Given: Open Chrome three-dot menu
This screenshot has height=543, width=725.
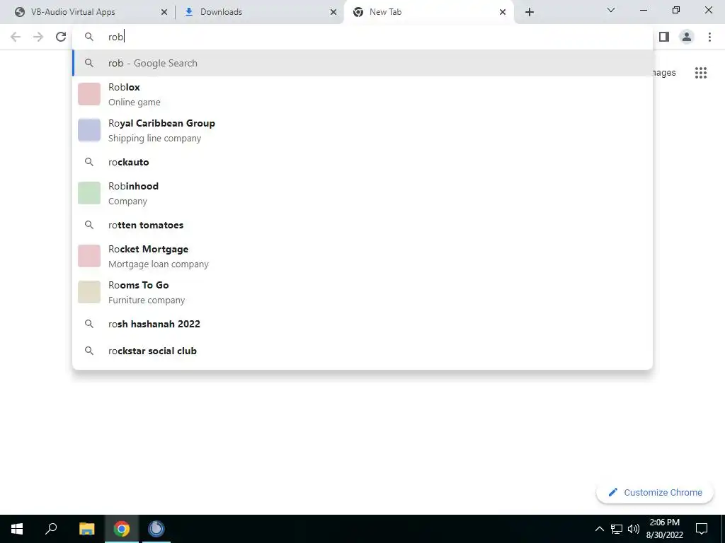Looking at the screenshot, I should coord(709,37).
